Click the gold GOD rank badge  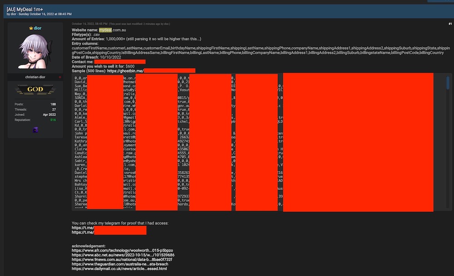pyautogui.click(x=35, y=89)
